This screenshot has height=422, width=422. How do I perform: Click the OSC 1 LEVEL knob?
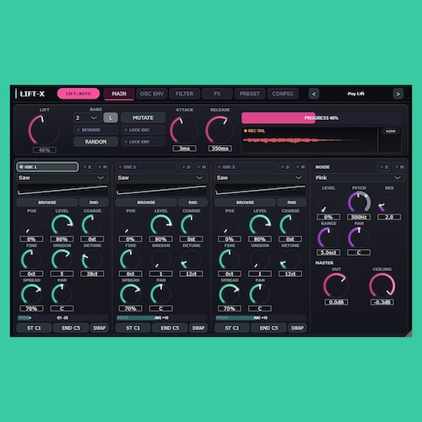coord(62,225)
